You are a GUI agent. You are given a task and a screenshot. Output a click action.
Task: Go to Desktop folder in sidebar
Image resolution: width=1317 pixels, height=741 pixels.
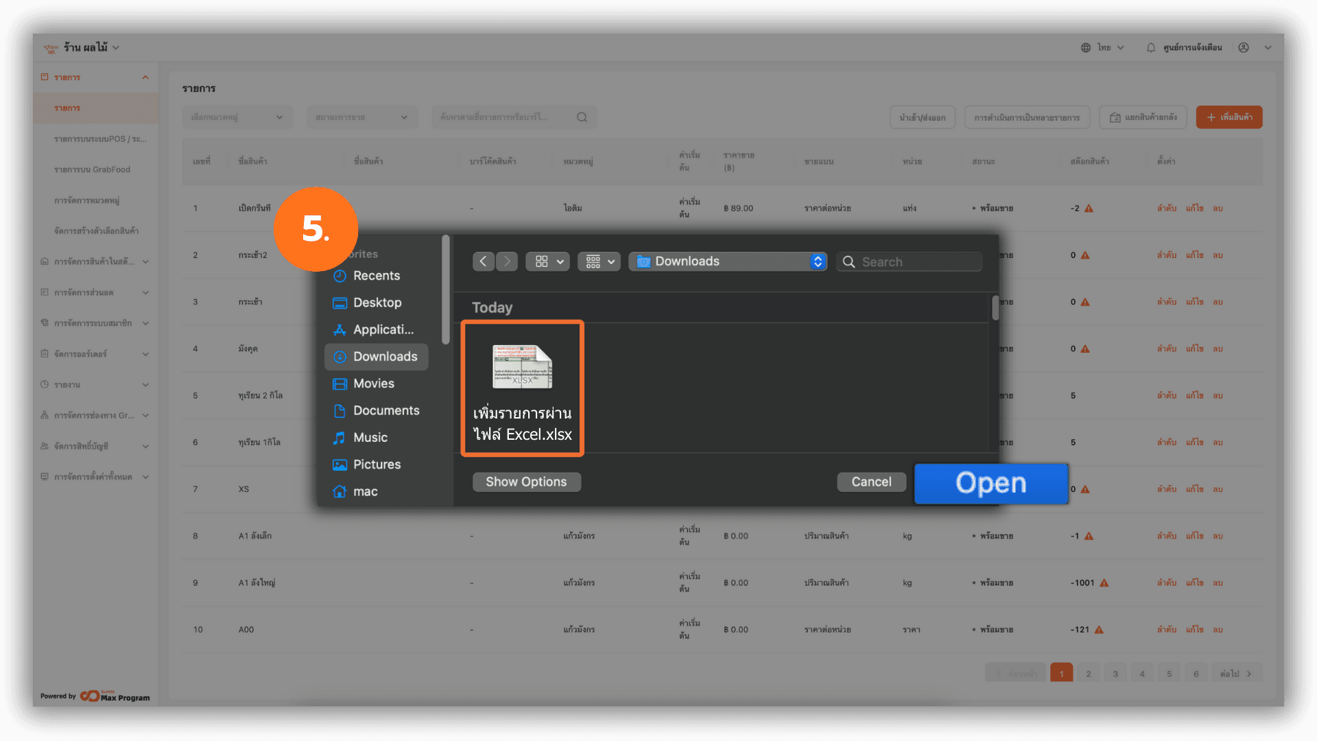pyautogui.click(x=377, y=303)
